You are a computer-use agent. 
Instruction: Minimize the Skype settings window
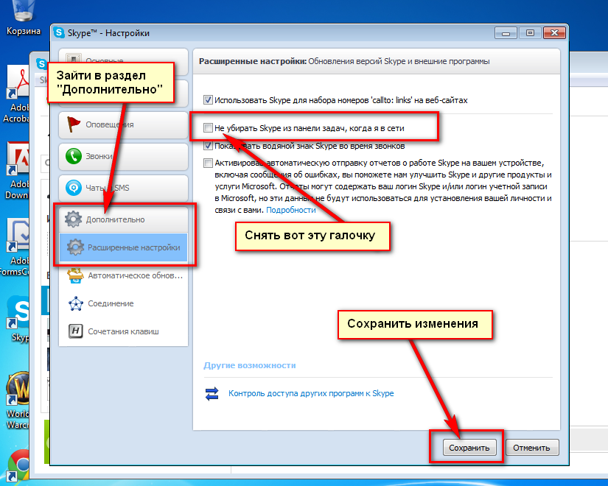(506, 33)
